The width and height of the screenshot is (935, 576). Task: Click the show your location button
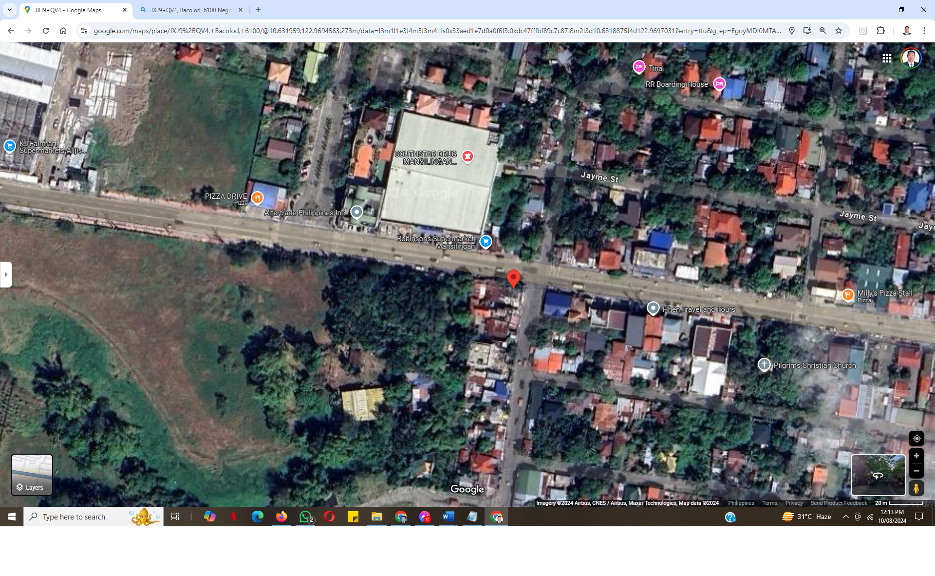click(x=916, y=439)
